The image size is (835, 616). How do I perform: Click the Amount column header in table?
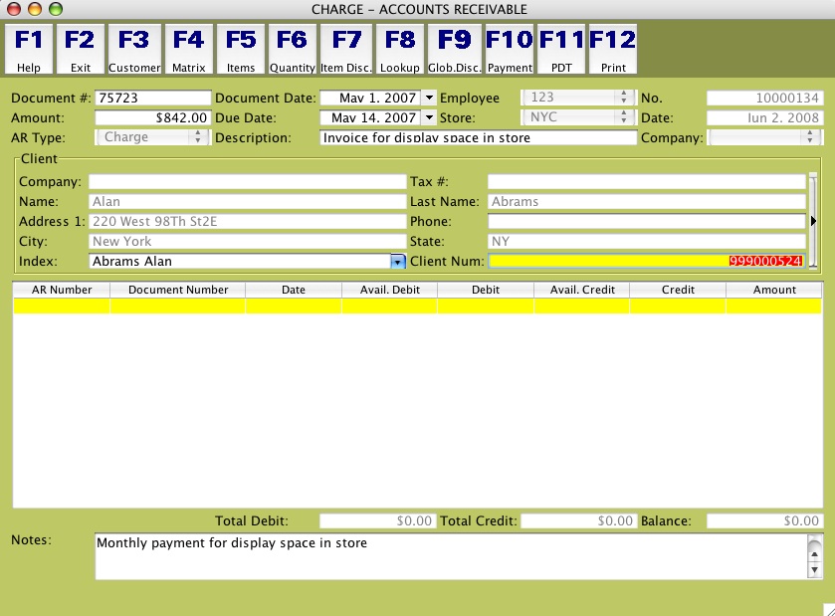pos(774,290)
